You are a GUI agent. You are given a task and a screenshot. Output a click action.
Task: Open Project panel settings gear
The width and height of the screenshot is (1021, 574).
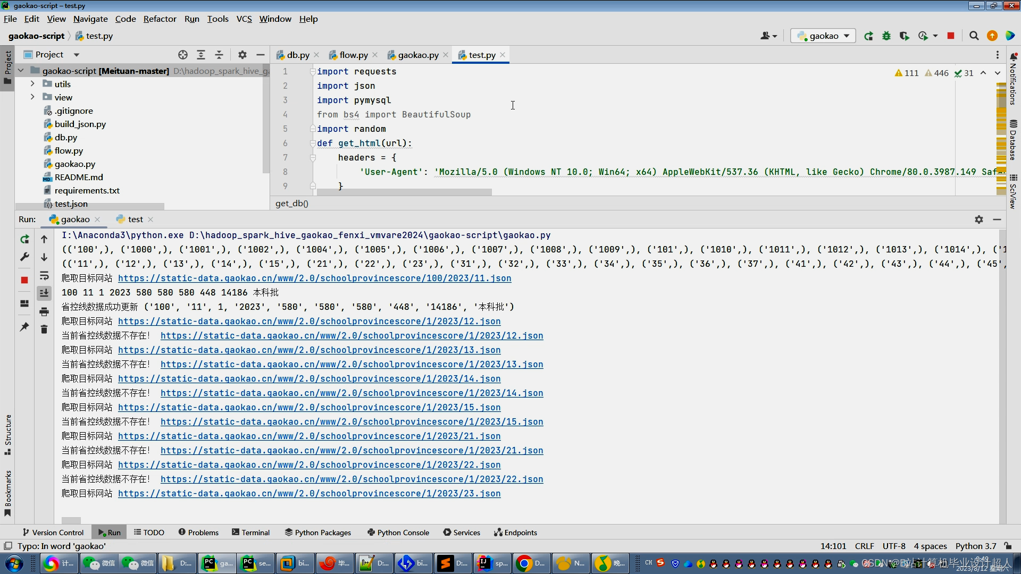point(242,55)
